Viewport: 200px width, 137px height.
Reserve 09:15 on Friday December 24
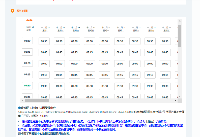pyautogui.click(x=165, y=75)
